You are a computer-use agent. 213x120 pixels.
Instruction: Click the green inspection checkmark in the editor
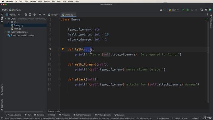[207, 19]
